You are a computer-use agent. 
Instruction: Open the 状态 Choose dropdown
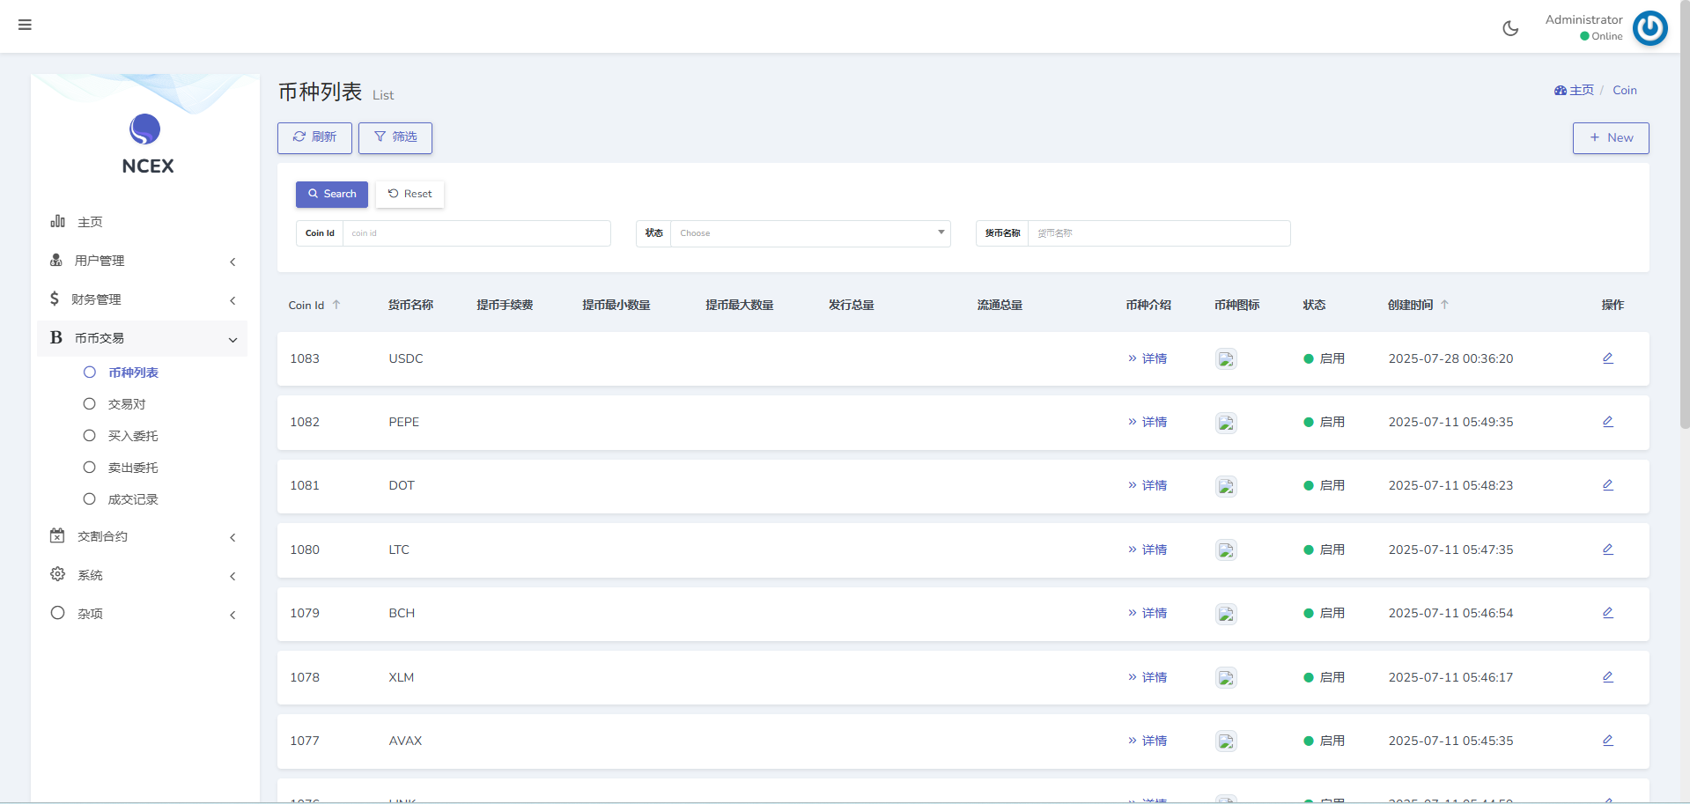click(x=810, y=233)
